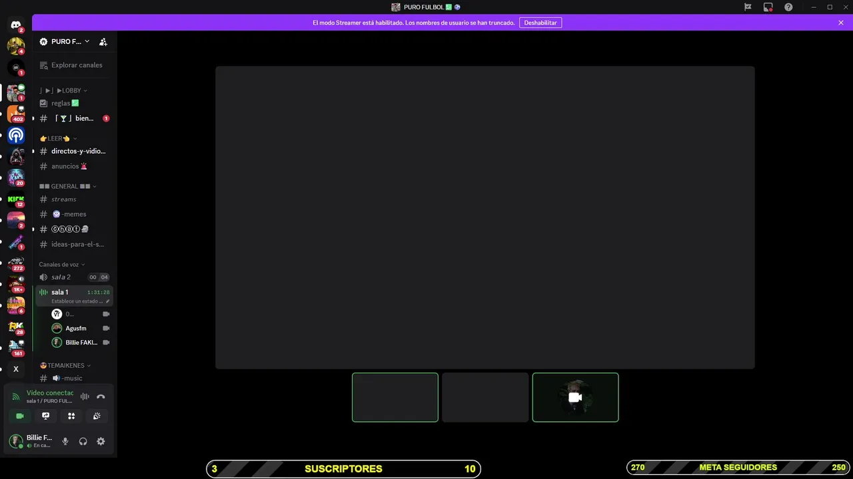Click the screen-share icon in title bar
853x479 pixels.
pos(768,7)
